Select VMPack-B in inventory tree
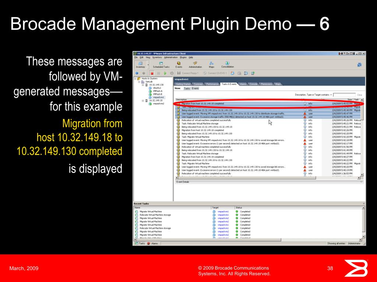The width and height of the screenshot is (377, 282). (156, 94)
